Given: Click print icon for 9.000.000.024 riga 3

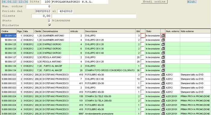Looking at the screenshot, I should (163, 105).
